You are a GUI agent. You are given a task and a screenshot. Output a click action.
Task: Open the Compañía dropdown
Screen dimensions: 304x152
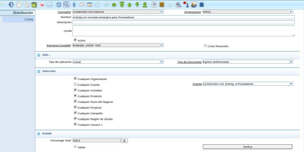click(x=162, y=12)
